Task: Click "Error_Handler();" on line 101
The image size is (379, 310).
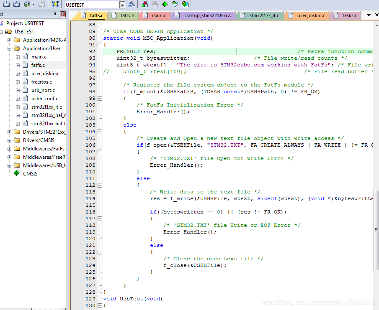Action: point(163,112)
